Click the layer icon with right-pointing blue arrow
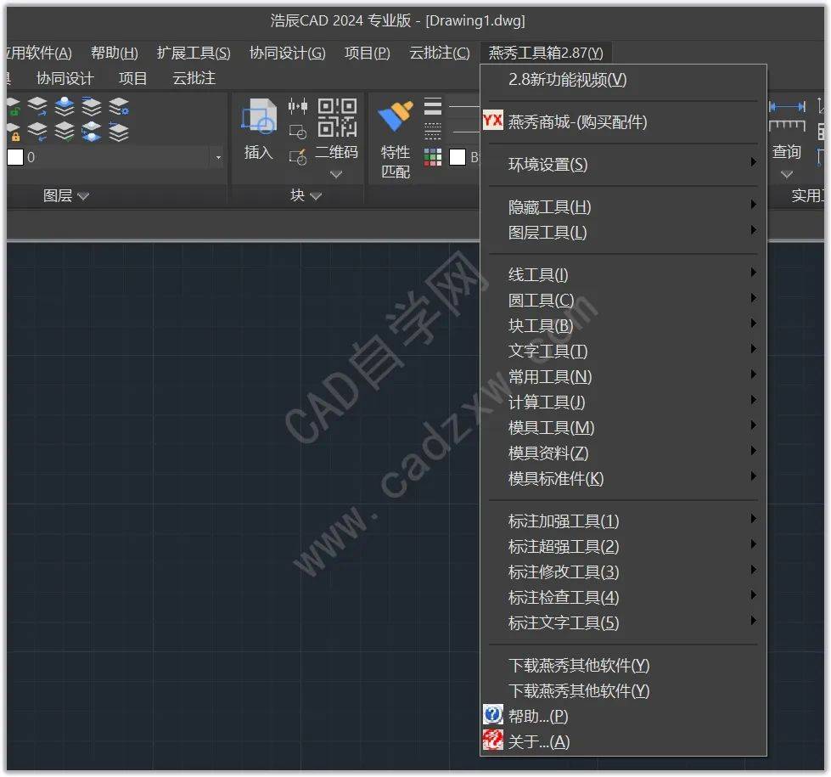Viewport: 831px width, 777px height. [37, 107]
